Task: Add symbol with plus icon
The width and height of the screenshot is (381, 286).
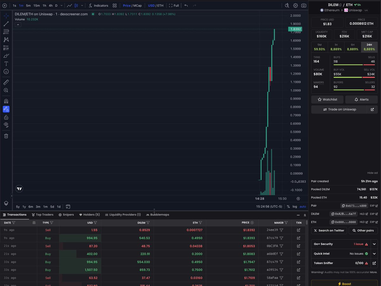Action: point(4,5)
